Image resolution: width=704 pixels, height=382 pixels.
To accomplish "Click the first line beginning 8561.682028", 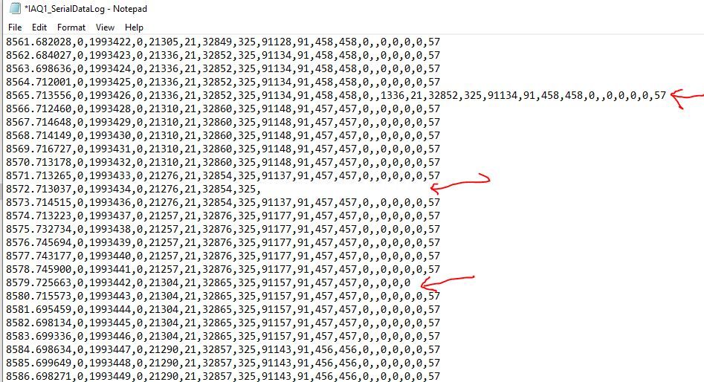I will (x=223, y=42).
